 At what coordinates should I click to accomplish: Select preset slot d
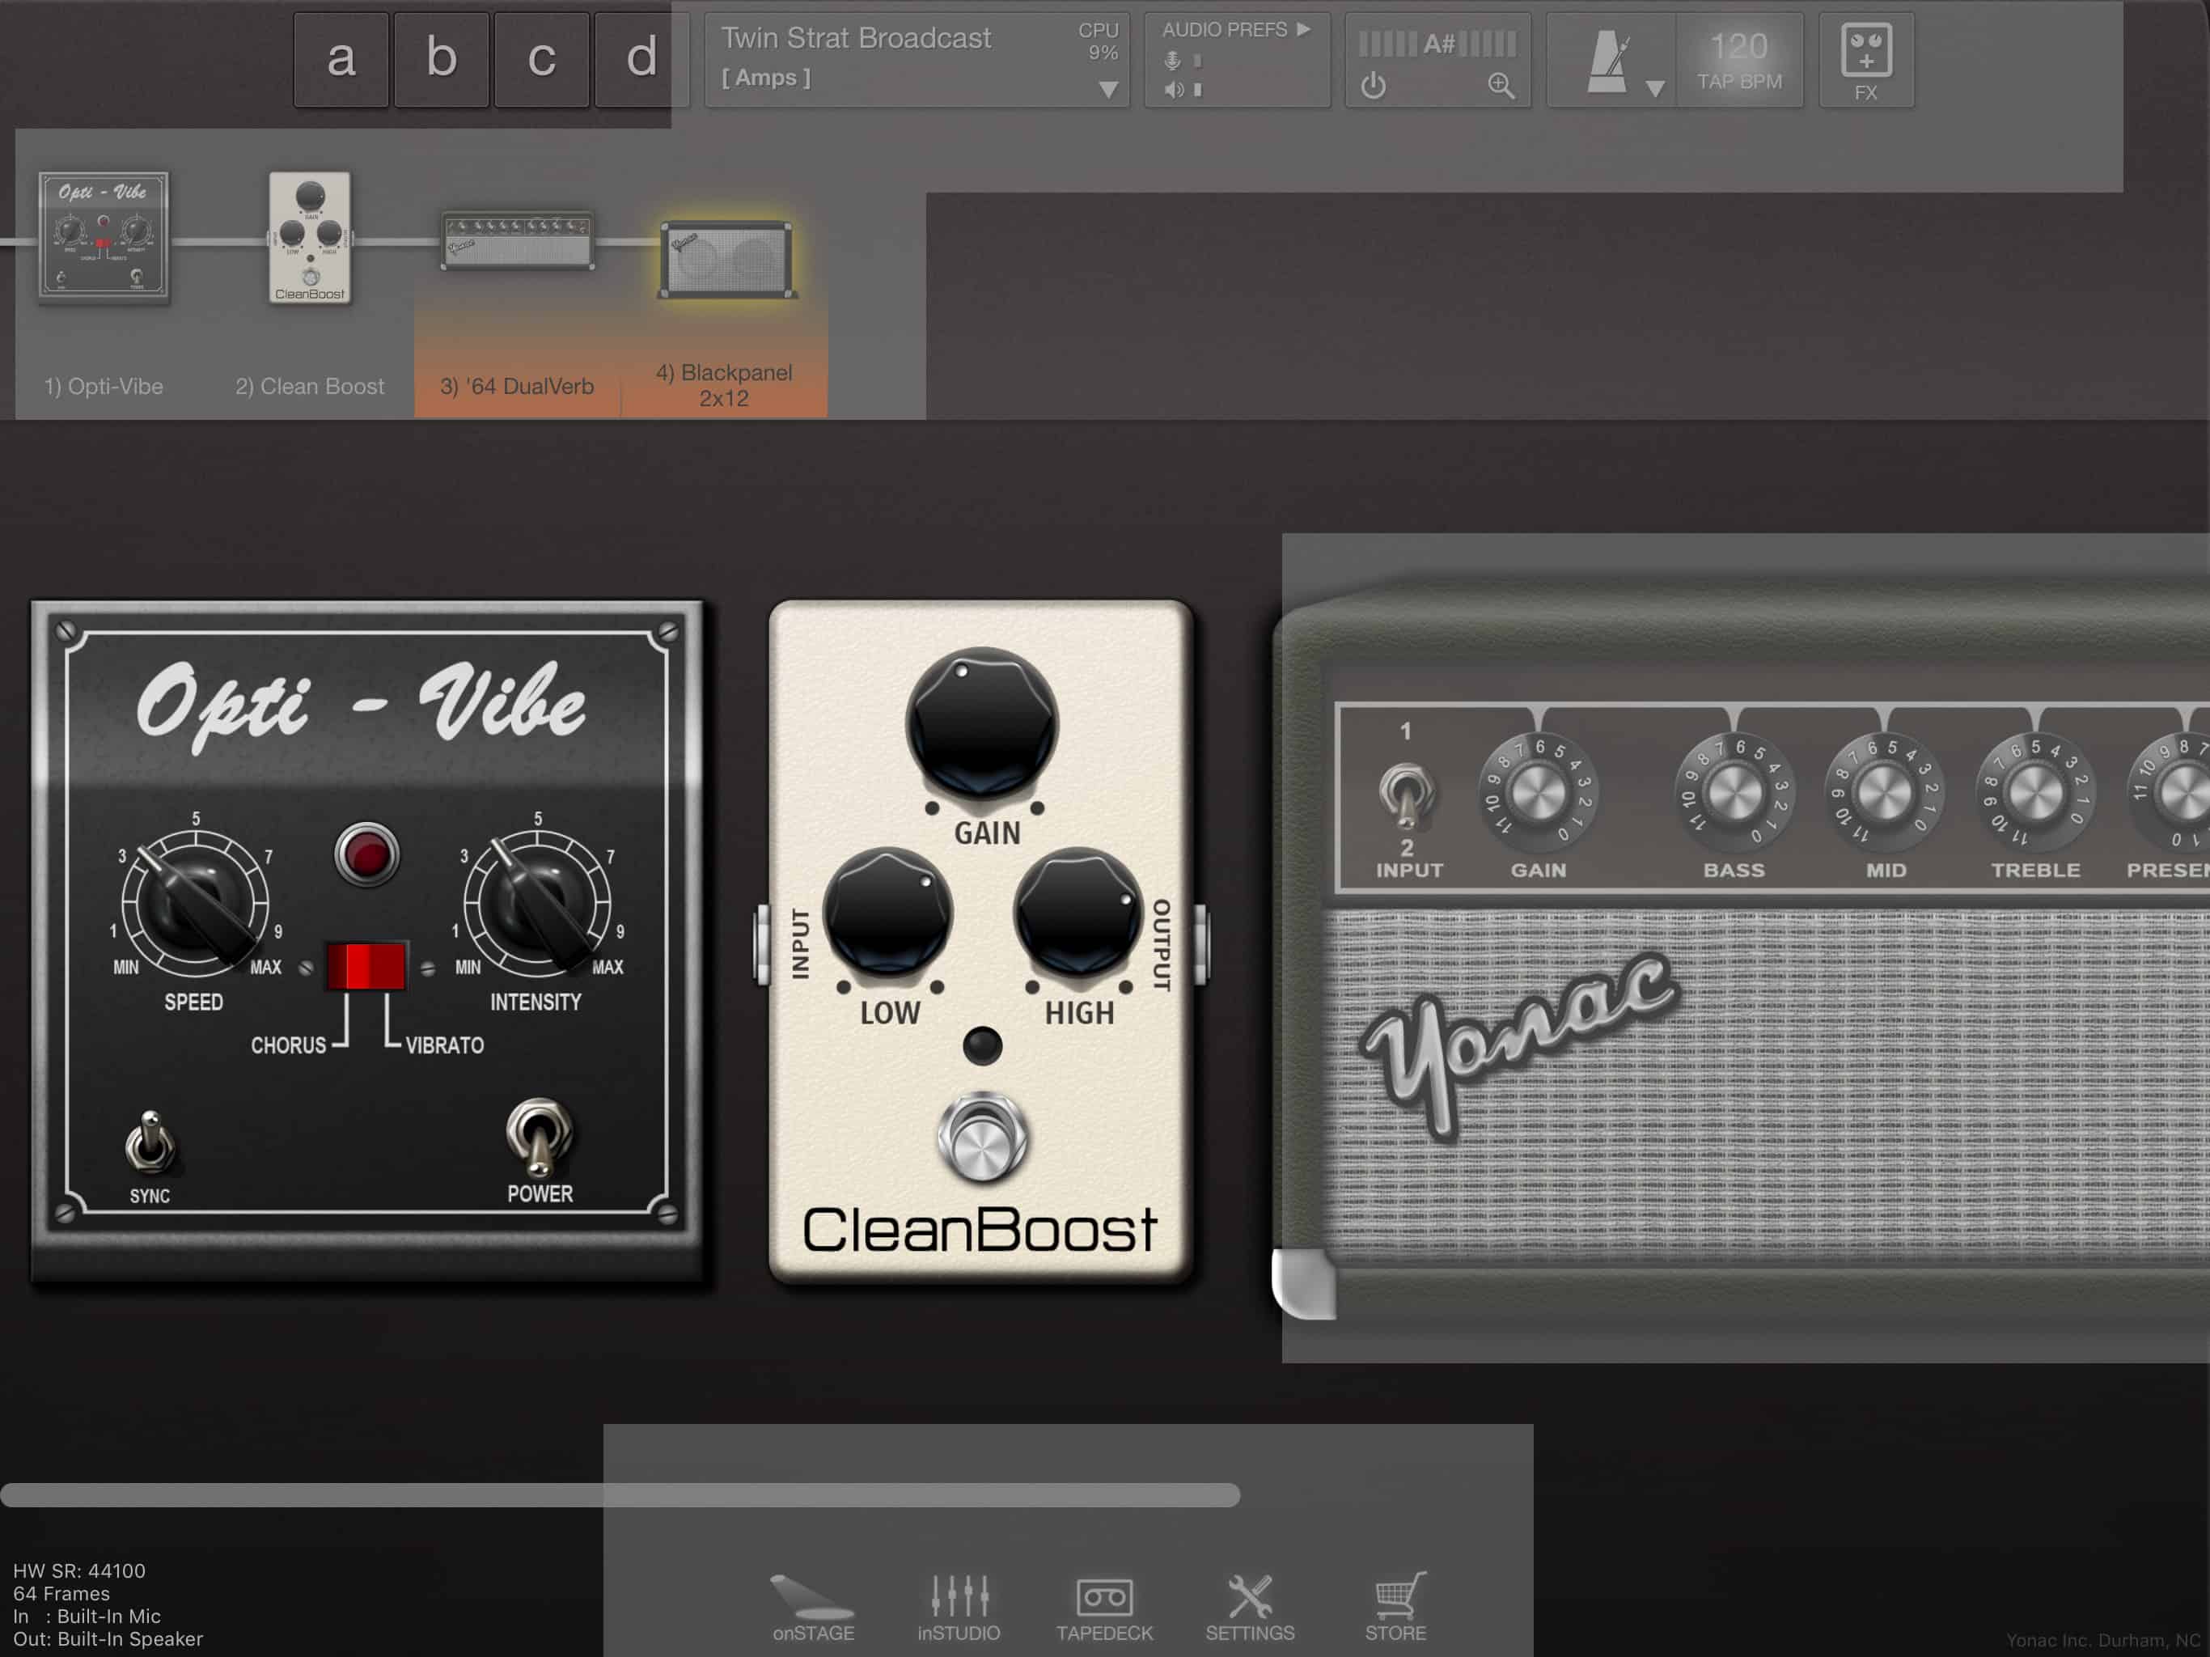tap(641, 59)
